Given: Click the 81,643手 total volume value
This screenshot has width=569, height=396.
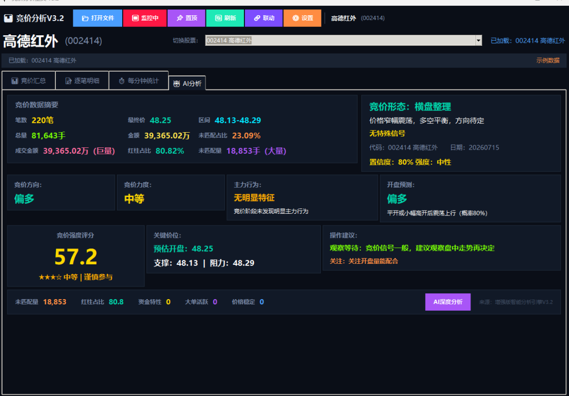Looking at the screenshot, I should coord(48,136).
